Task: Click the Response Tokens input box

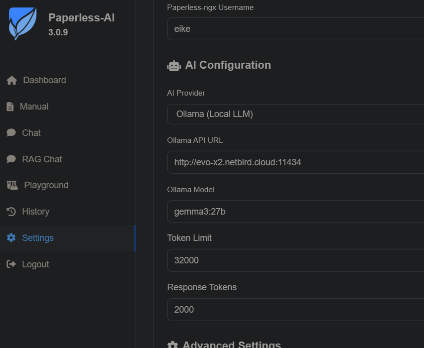Action: [x=295, y=310]
